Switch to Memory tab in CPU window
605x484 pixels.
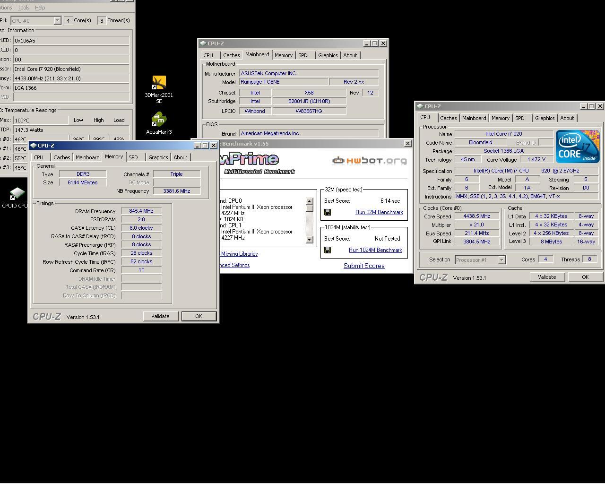(501, 118)
